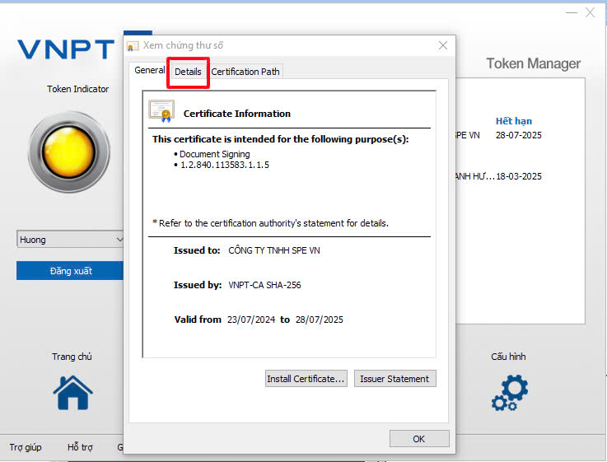
Task: Click the yellow Token Indicator light
Action: [69, 152]
